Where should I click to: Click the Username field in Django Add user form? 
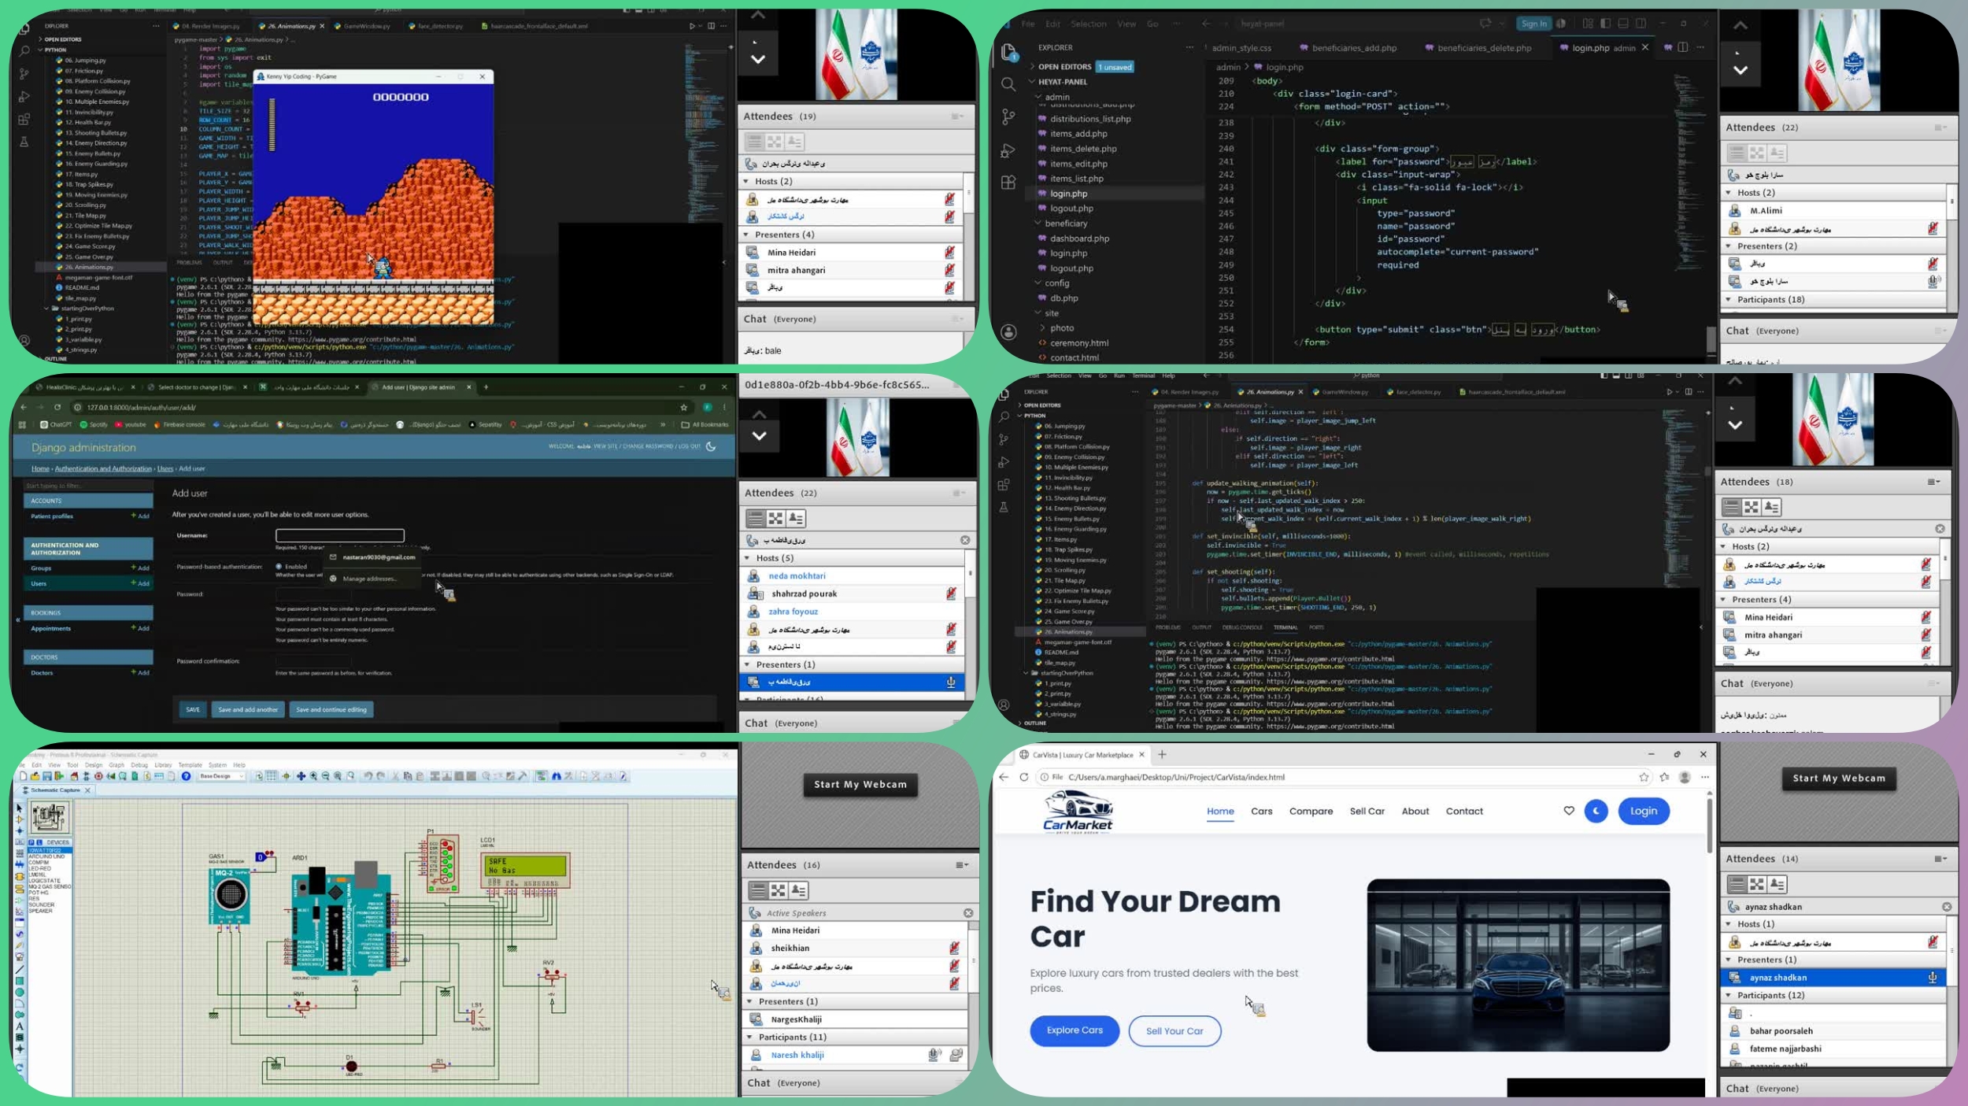[340, 535]
